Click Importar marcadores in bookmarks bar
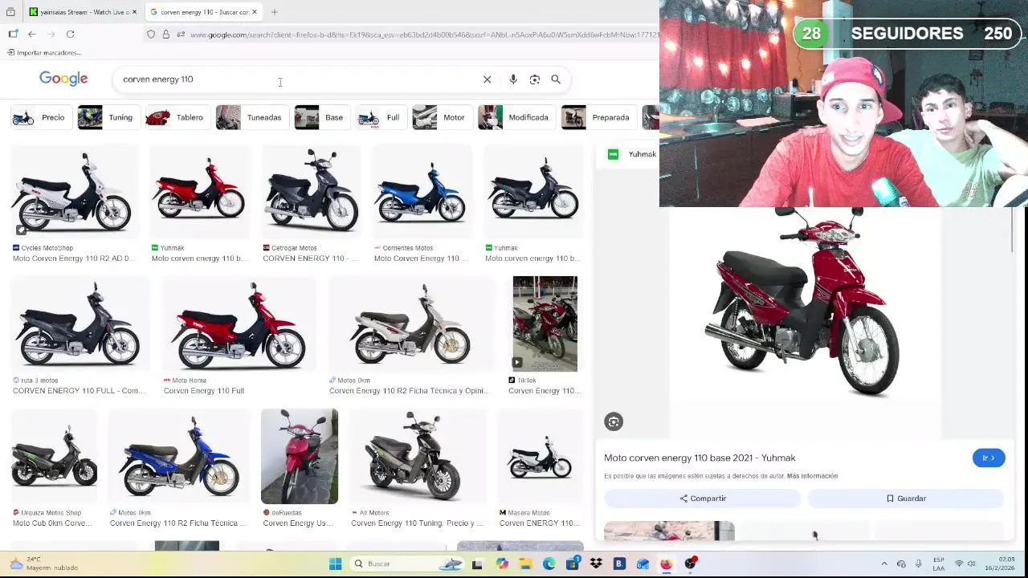The width and height of the screenshot is (1028, 578). coord(44,52)
